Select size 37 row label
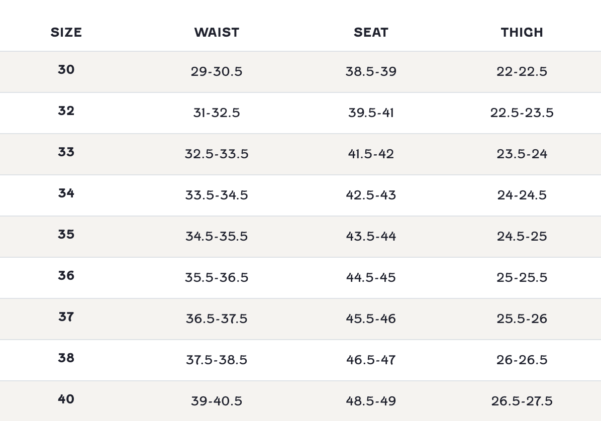Screen dimensions: 601x421 click(x=66, y=317)
